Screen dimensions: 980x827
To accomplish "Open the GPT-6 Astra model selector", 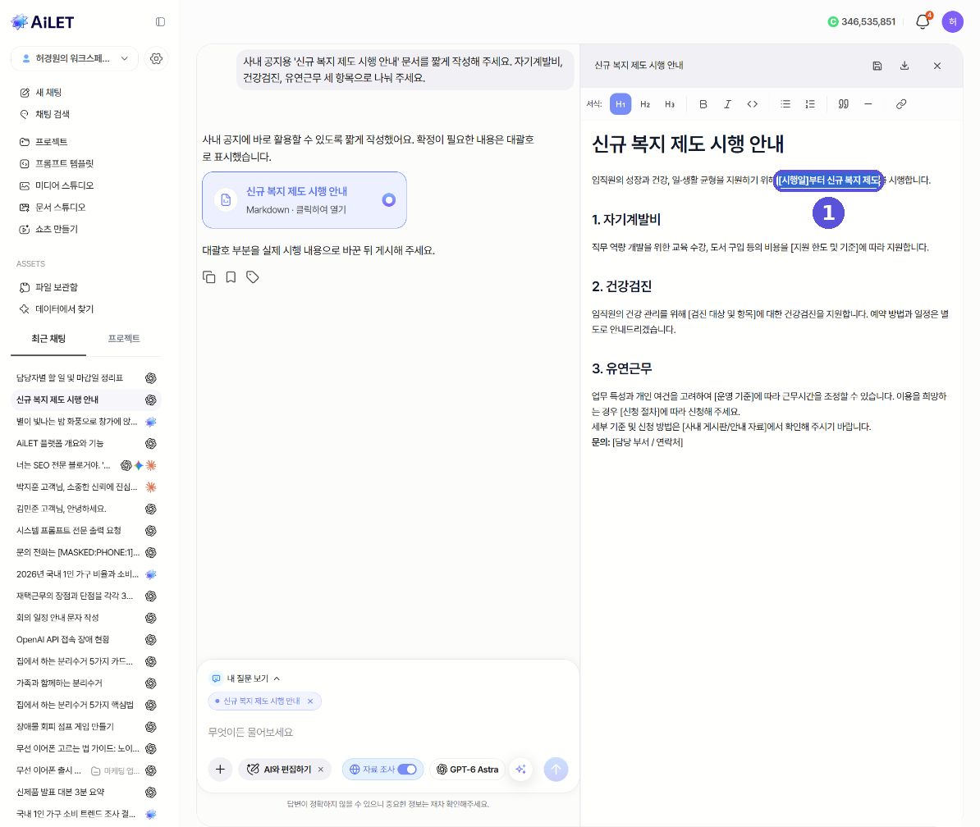I will (468, 770).
